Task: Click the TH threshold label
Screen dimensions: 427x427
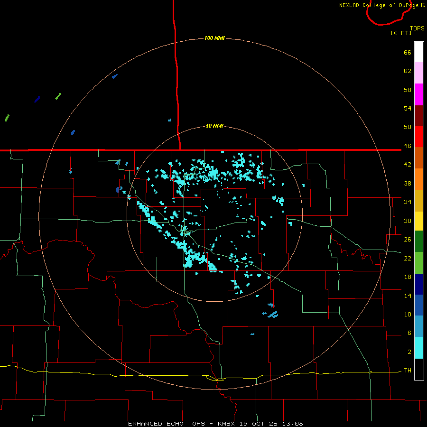Action: (408, 370)
